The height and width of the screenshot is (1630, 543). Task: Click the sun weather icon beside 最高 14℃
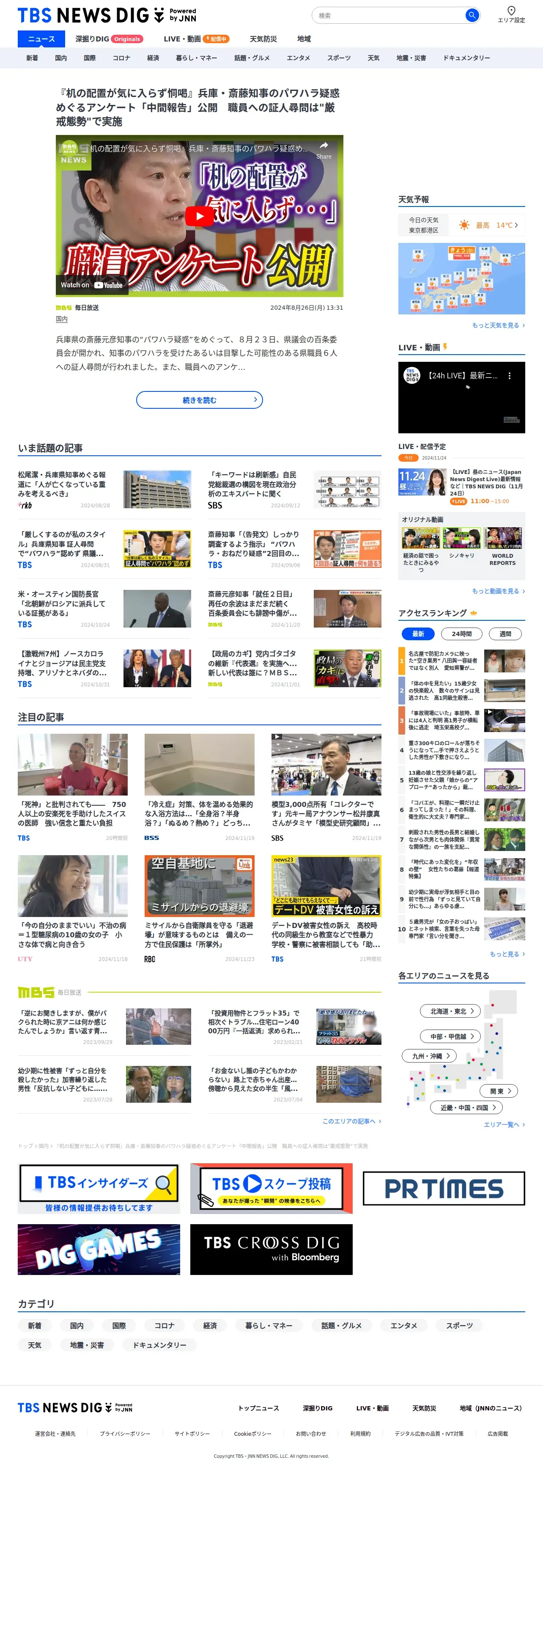(x=464, y=225)
